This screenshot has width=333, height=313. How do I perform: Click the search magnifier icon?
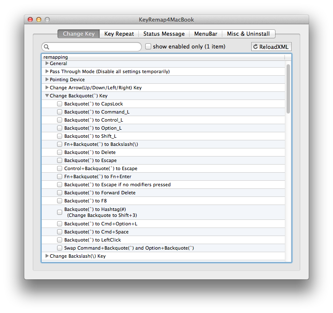(x=46, y=47)
